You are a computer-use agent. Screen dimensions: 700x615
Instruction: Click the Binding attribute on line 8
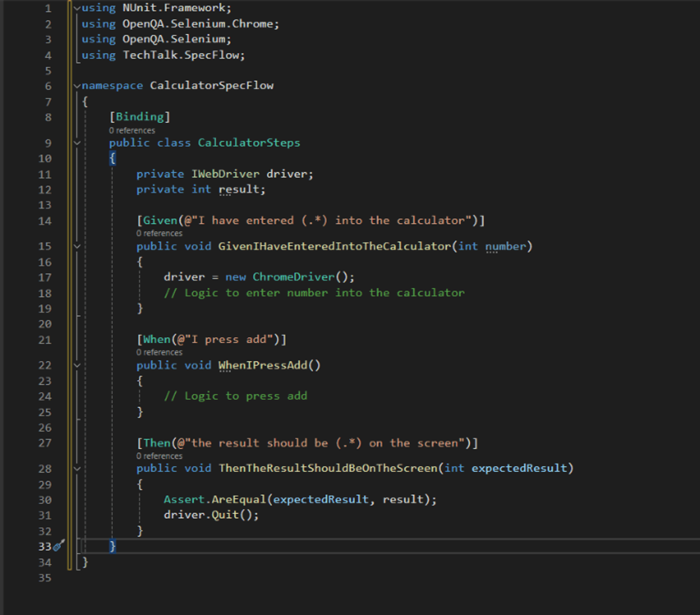tap(140, 117)
